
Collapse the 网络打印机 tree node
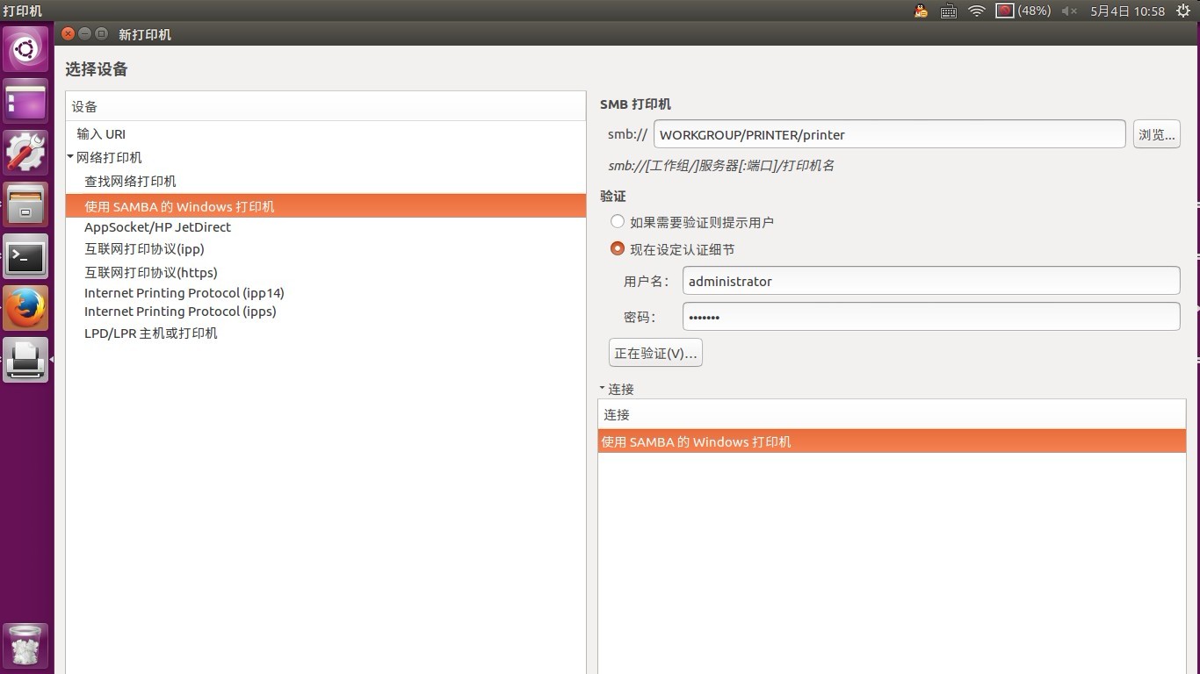[70, 157]
